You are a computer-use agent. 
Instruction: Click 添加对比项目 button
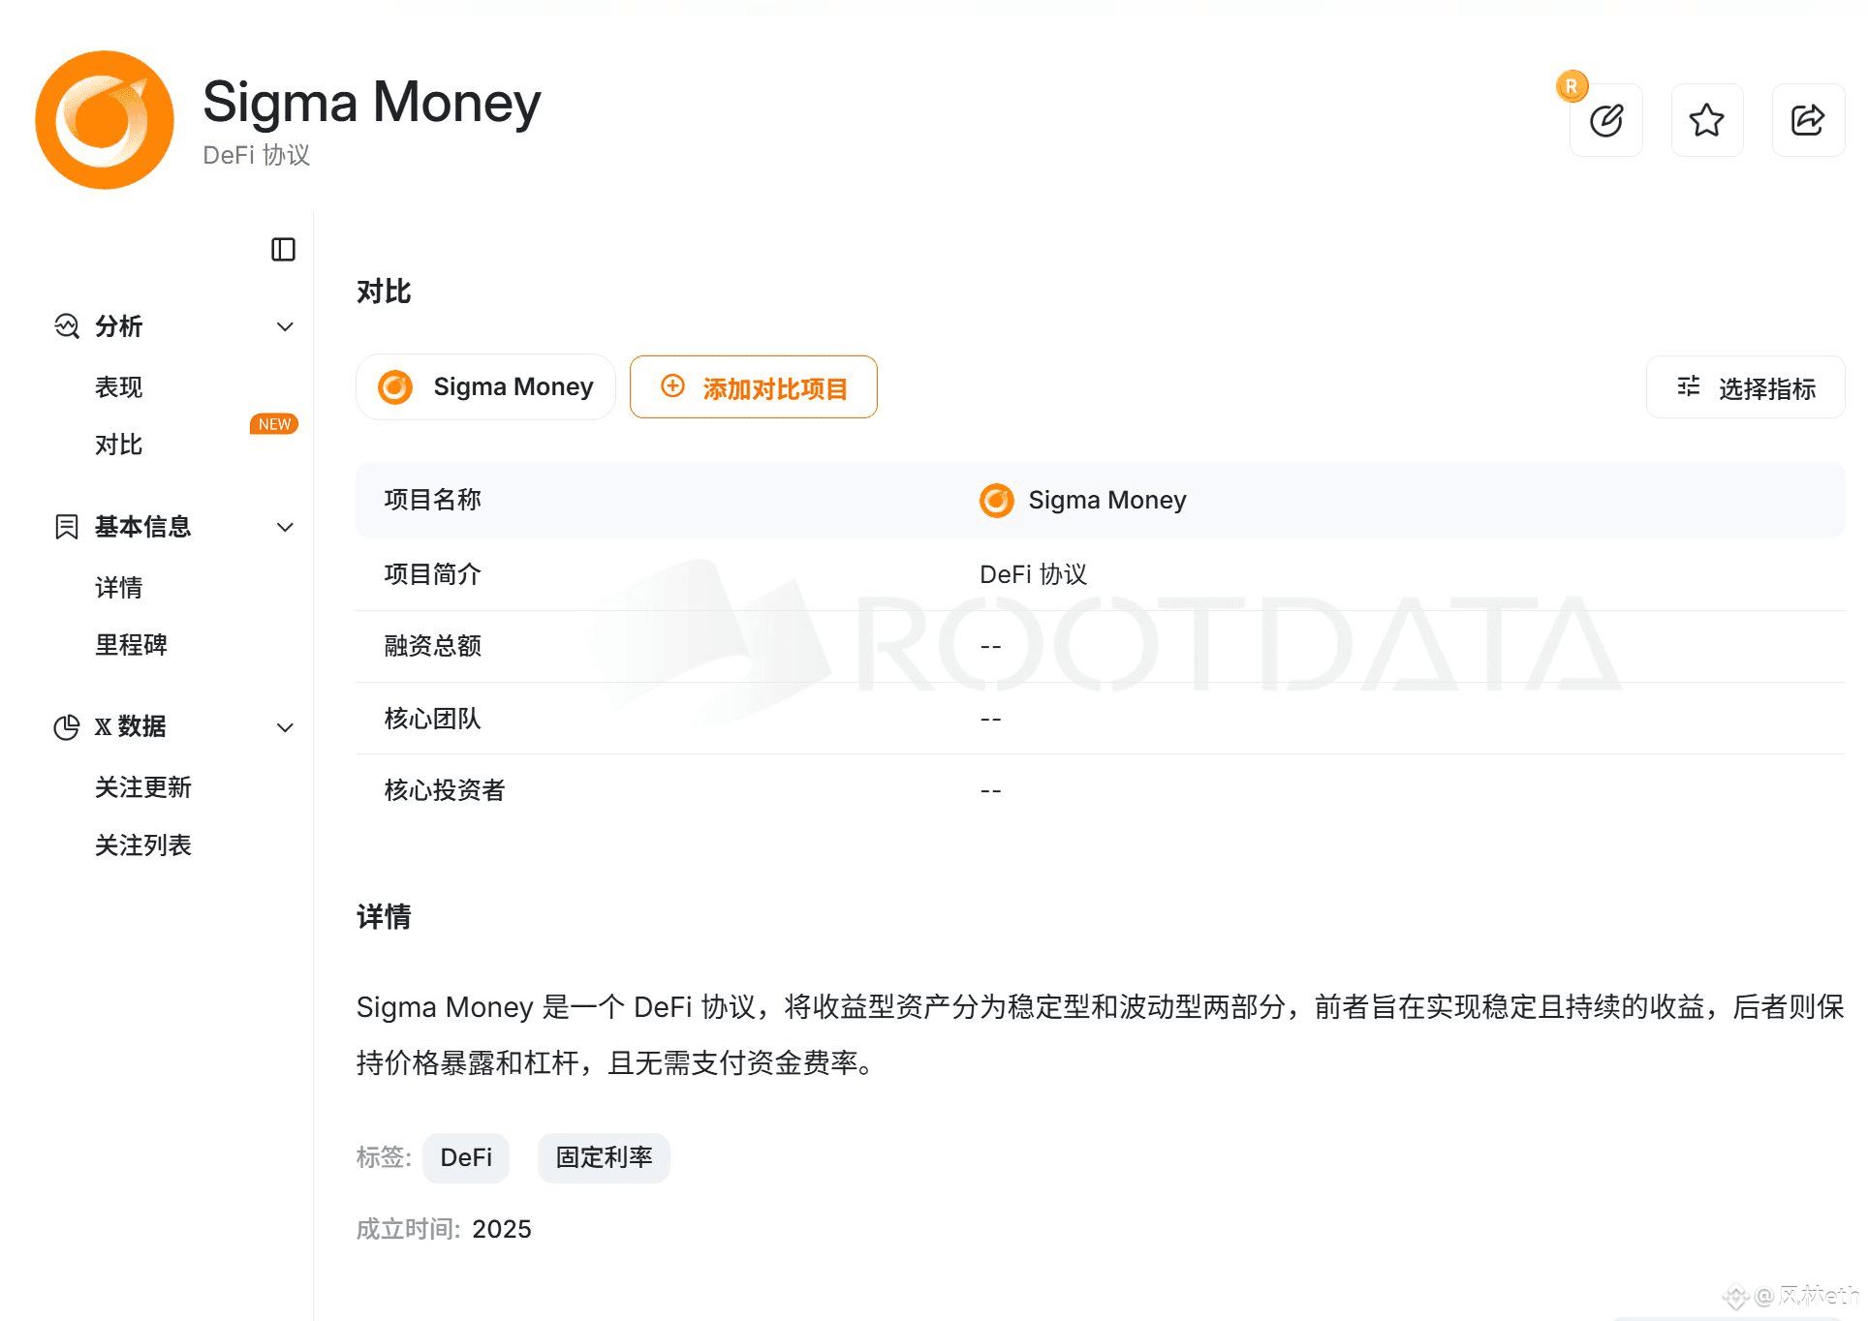(x=753, y=387)
